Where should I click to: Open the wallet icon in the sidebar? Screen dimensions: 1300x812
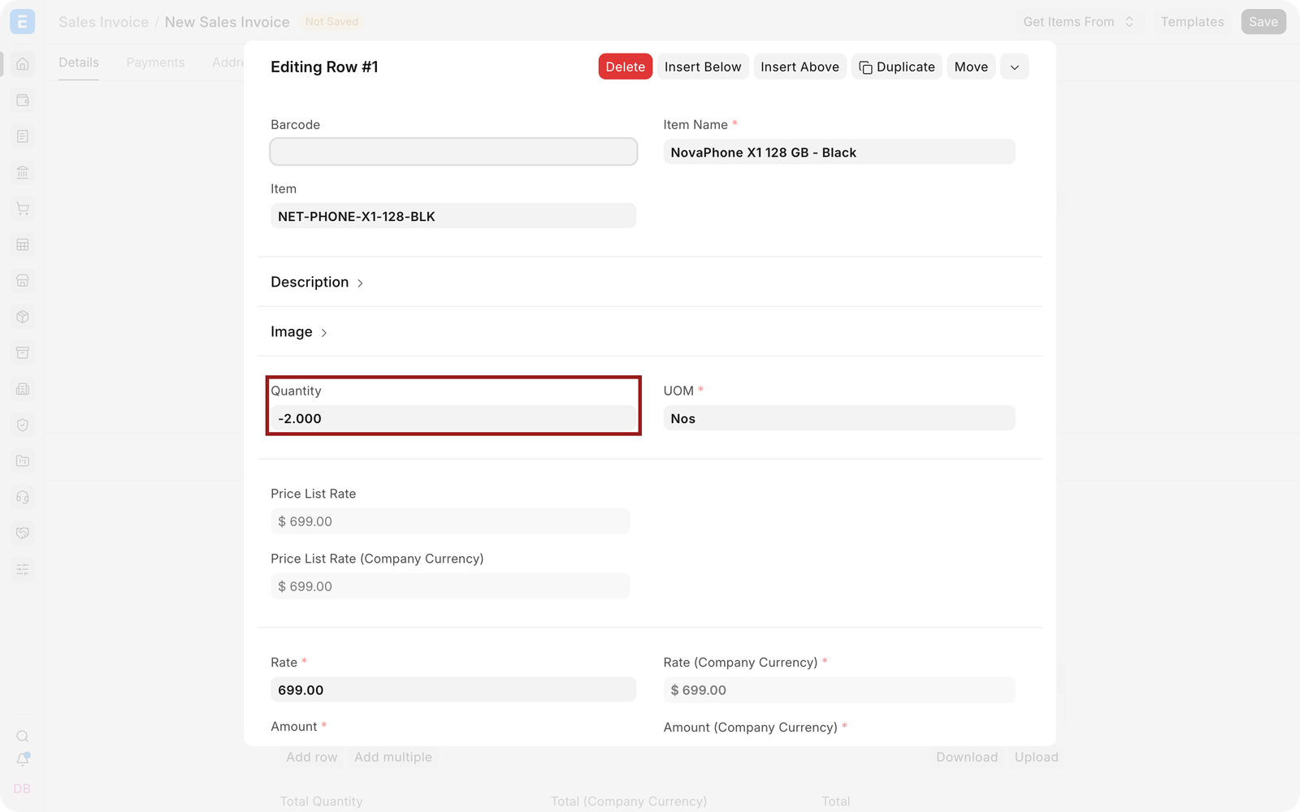click(23, 100)
